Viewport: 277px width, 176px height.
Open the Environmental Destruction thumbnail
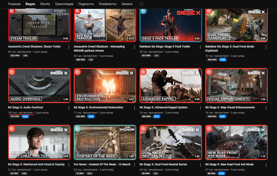(105, 85)
